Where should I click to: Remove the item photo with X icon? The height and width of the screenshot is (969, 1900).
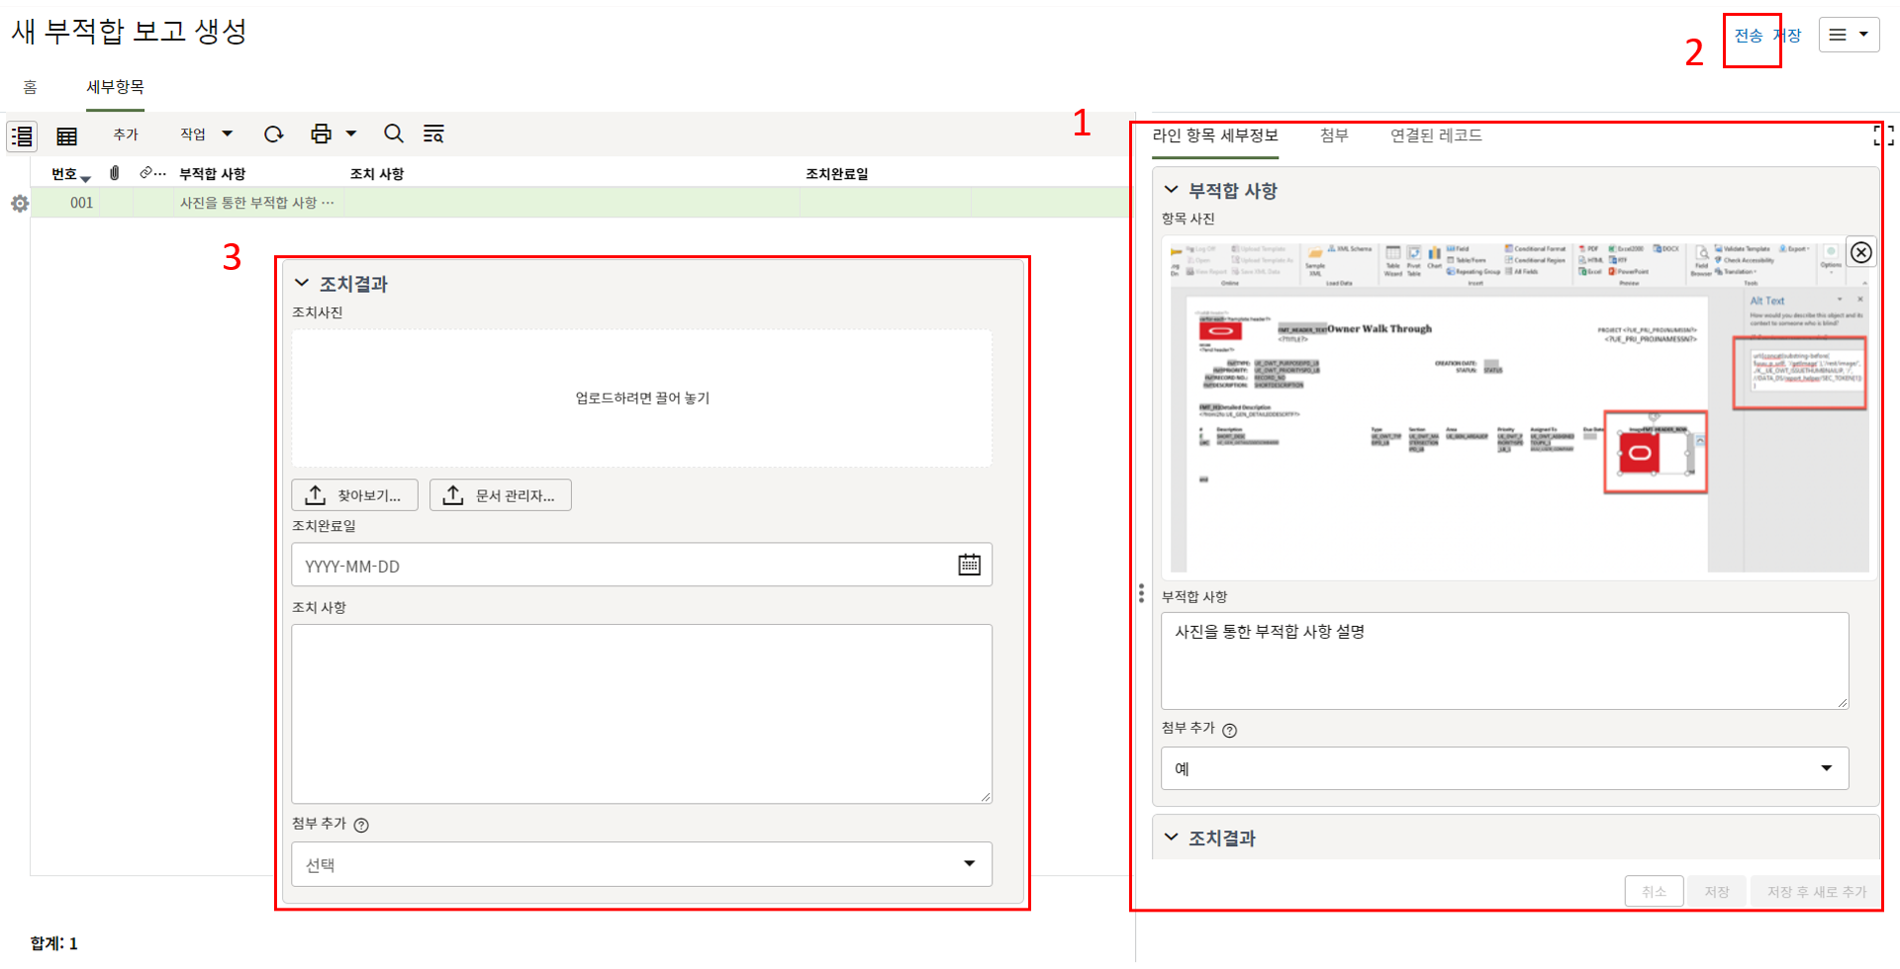coord(1860,252)
